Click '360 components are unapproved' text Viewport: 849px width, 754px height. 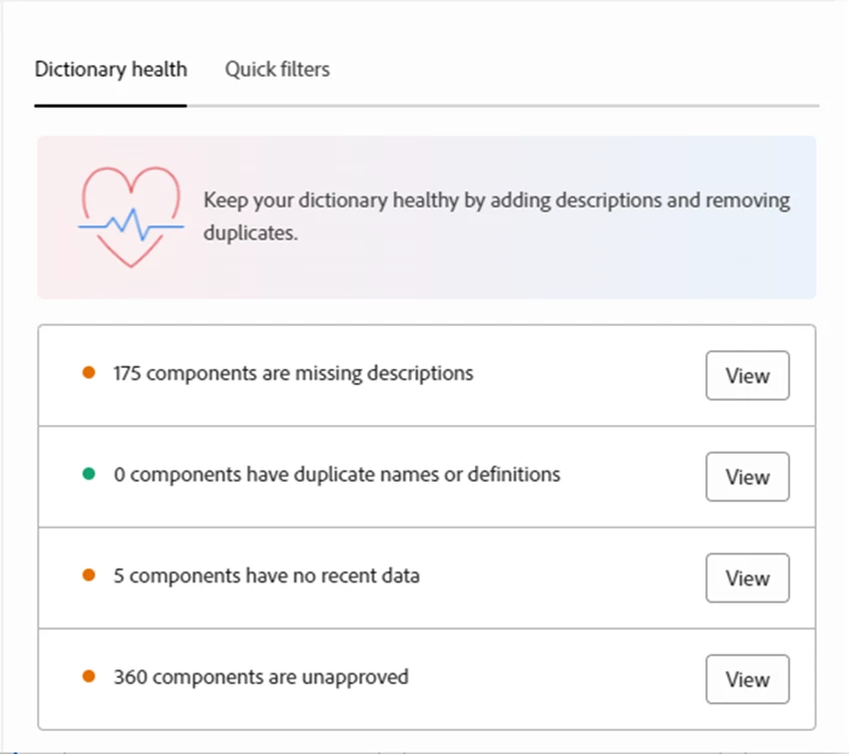(260, 676)
